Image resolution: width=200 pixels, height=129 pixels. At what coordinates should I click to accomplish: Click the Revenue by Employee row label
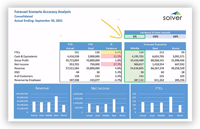tap(28, 80)
